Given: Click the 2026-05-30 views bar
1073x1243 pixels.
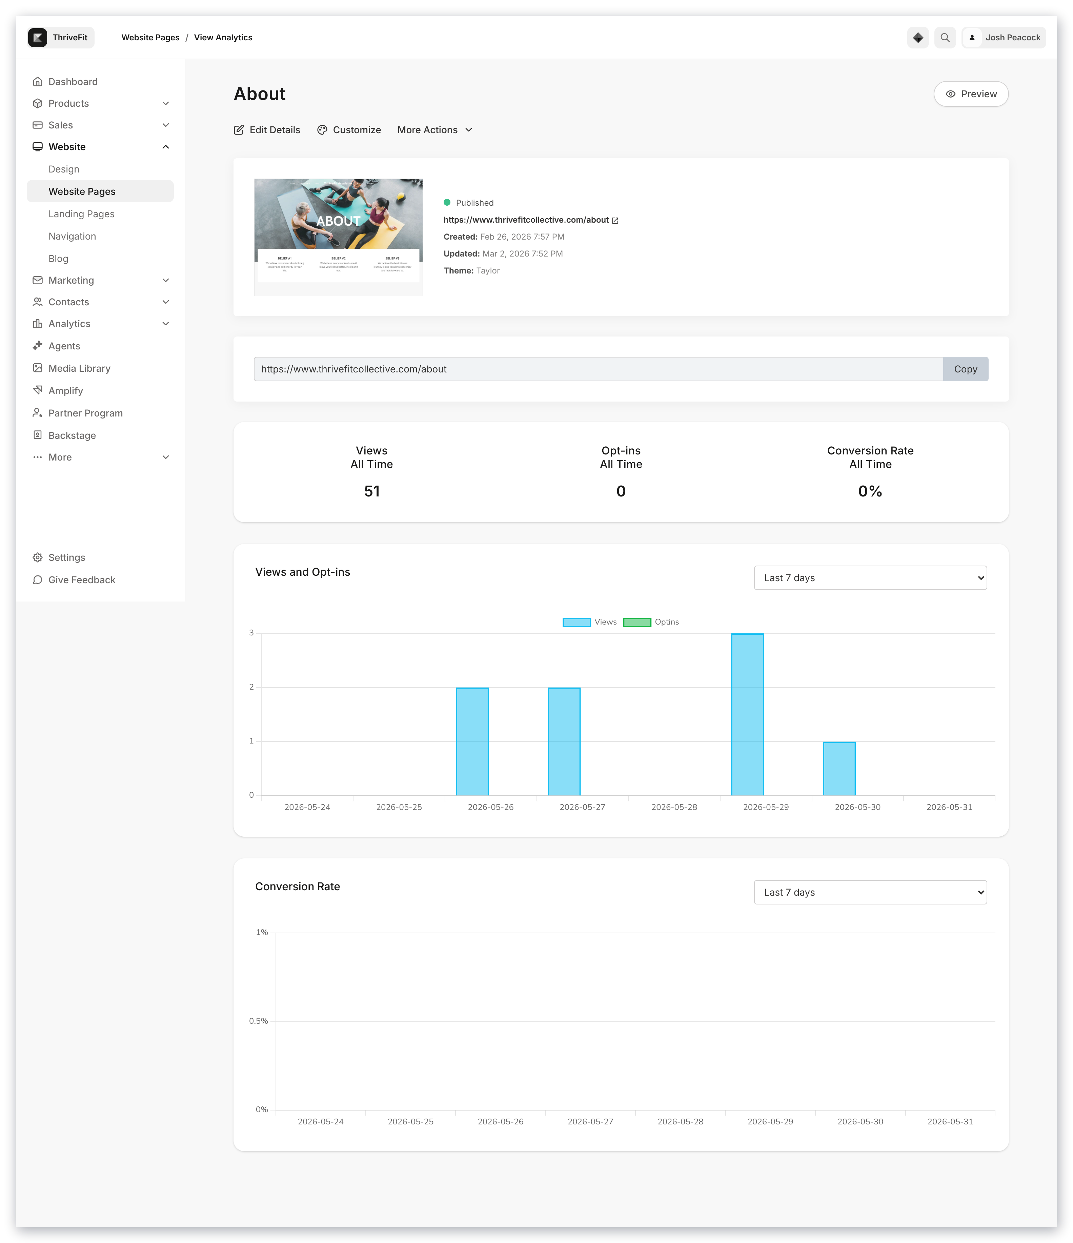Looking at the screenshot, I should coord(839,769).
